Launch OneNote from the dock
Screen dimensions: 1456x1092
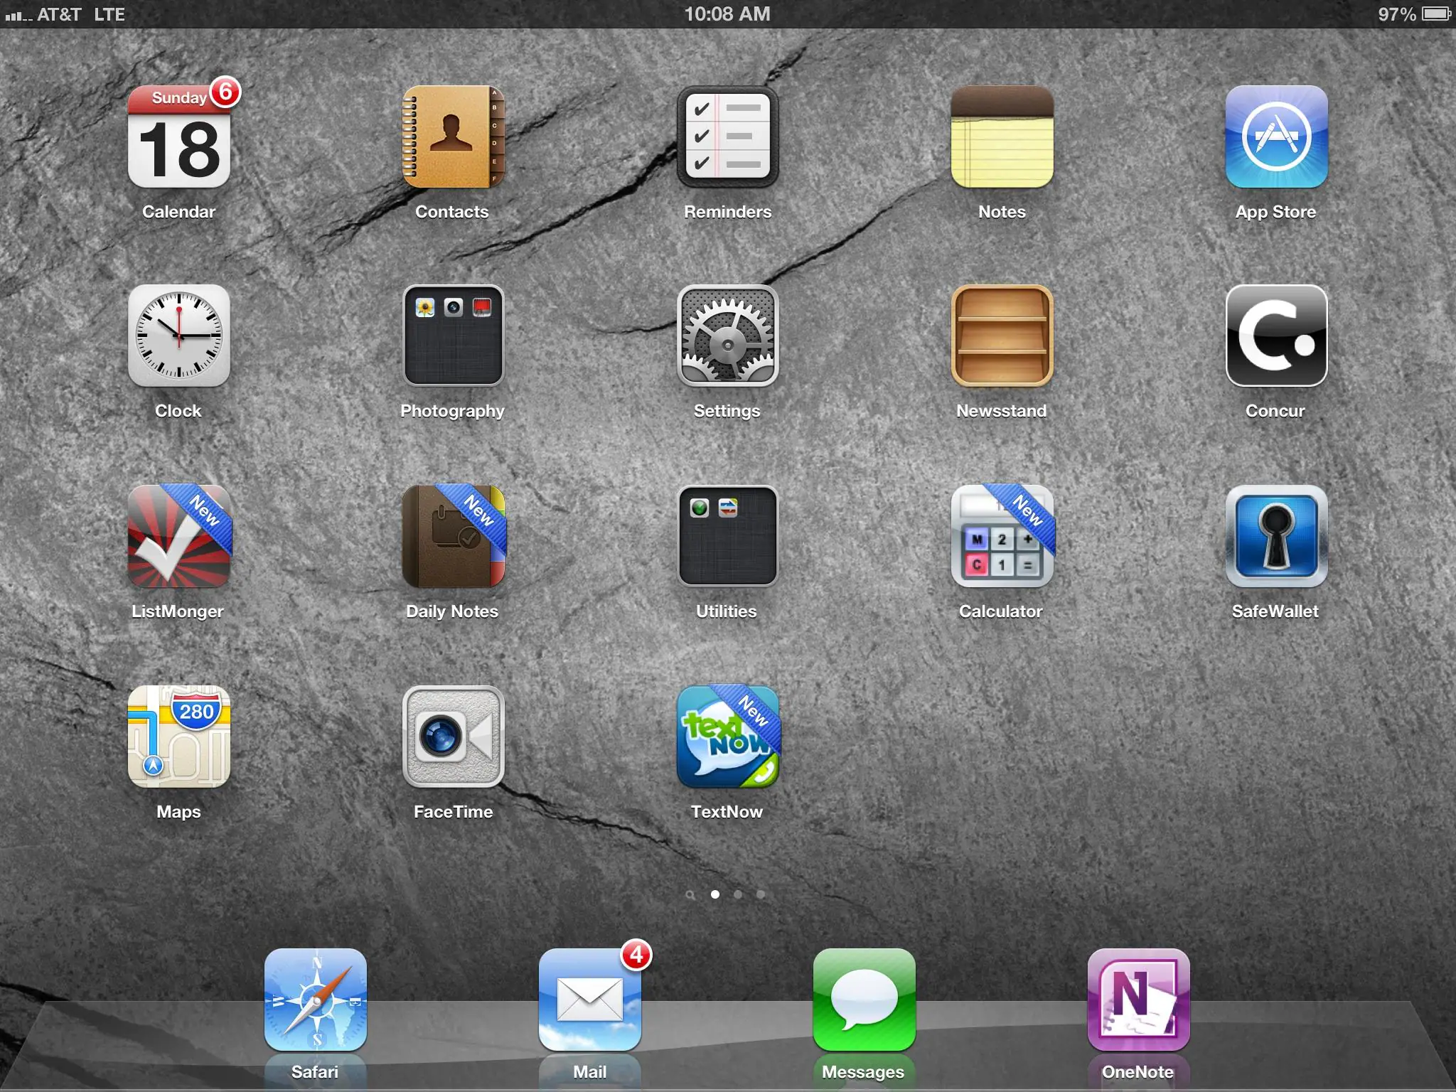1138,1000
